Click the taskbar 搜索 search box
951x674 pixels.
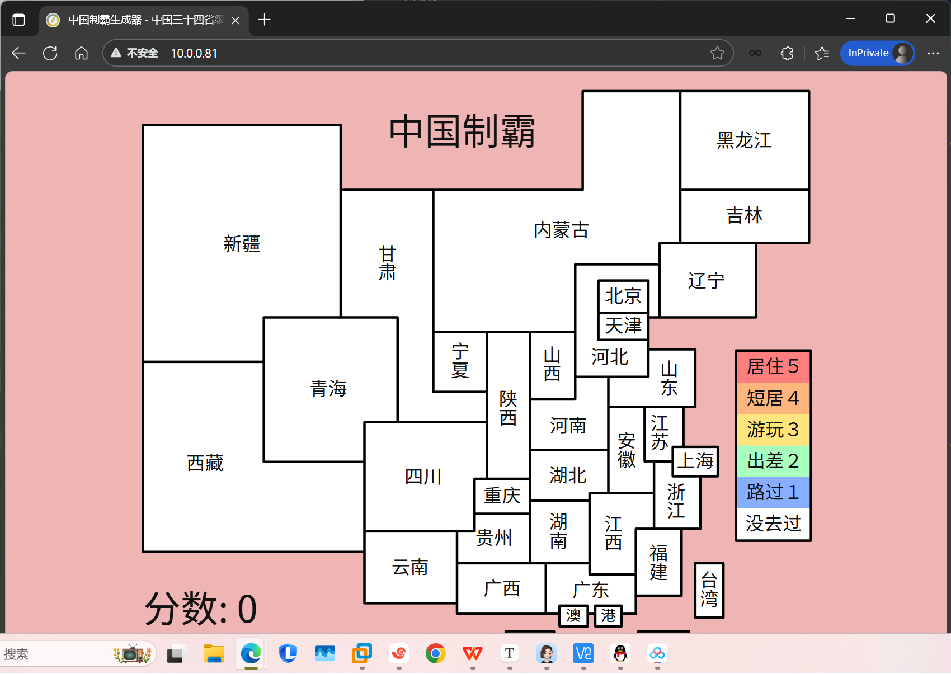(78, 654)
